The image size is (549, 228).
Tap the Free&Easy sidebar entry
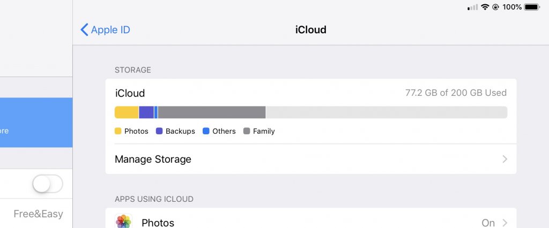pos(38,214)
